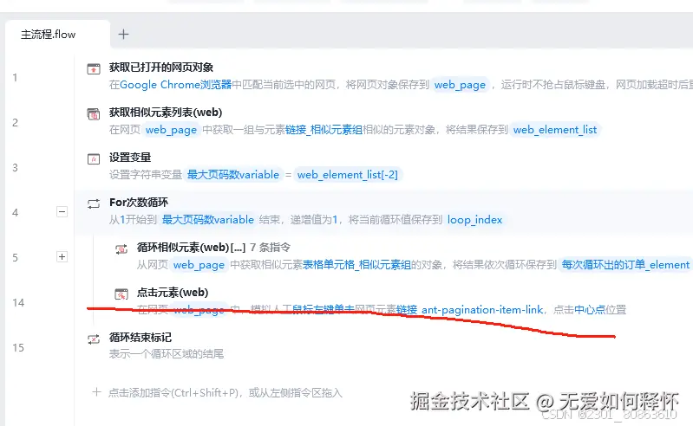
Task: Click the web_page variable in step 1
Action: [x=460, y=85]
